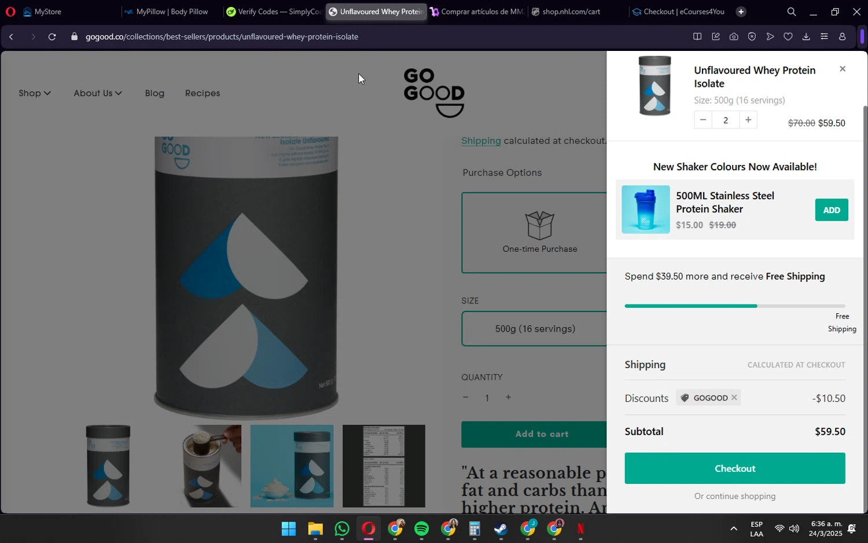Open a new browser tab with plus icon

click(x=741, y=12)
